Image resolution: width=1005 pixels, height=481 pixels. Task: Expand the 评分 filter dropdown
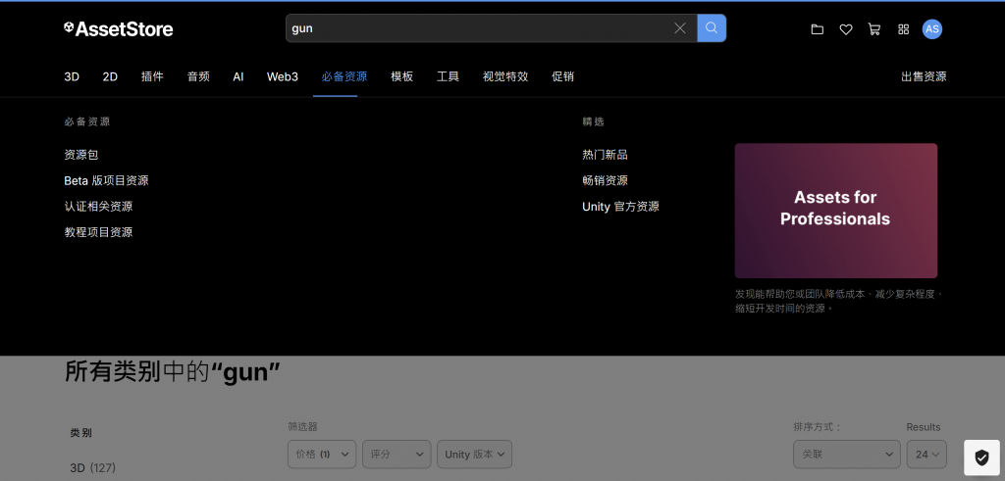tap(397, 455)
